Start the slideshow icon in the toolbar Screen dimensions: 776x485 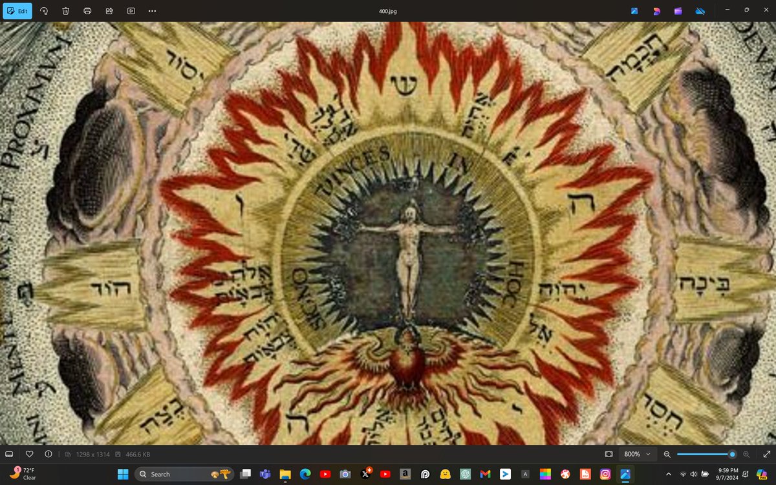click(x=131, y=11)
